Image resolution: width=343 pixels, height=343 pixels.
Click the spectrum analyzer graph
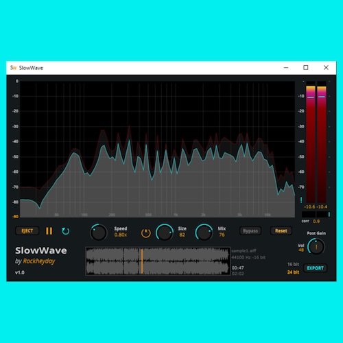coord(157,149)
